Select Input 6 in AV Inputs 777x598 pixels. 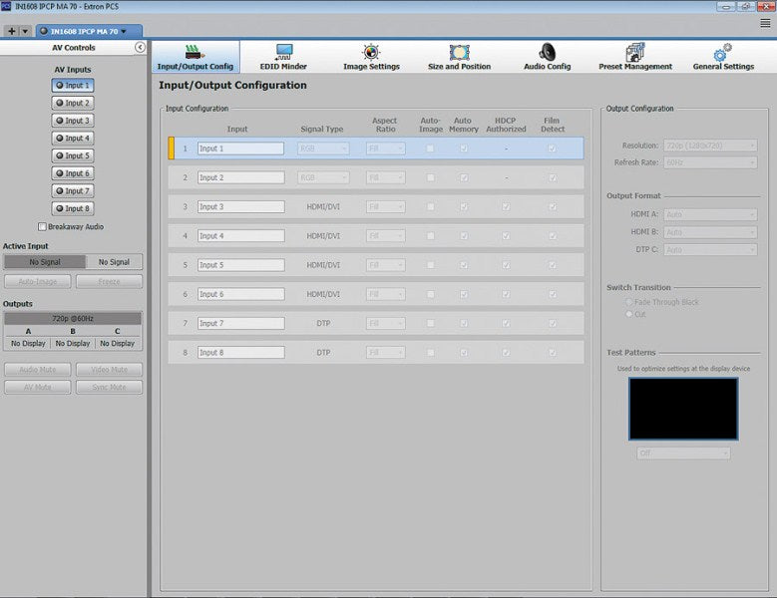pos(73,173)
